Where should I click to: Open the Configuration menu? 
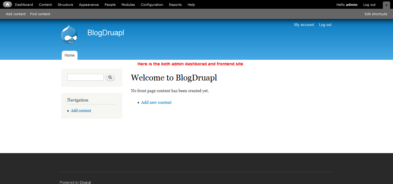coord(152,4)
